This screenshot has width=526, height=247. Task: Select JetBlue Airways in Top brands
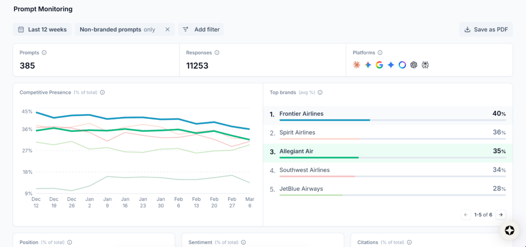point(388,191)
